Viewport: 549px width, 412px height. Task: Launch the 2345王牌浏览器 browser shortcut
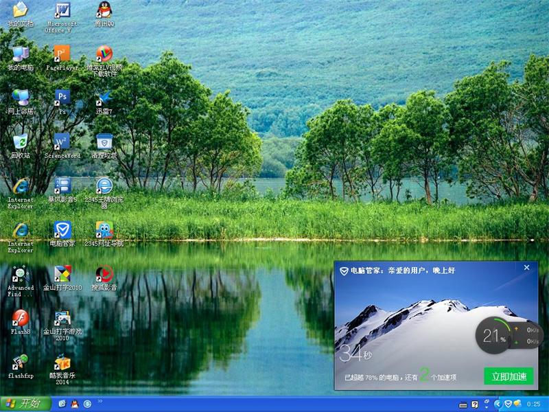(104, 185)
